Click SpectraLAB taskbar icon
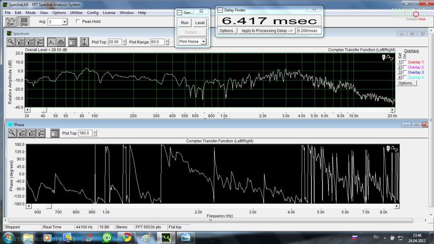This screenshot has width=434, height=244. point(166,237)
